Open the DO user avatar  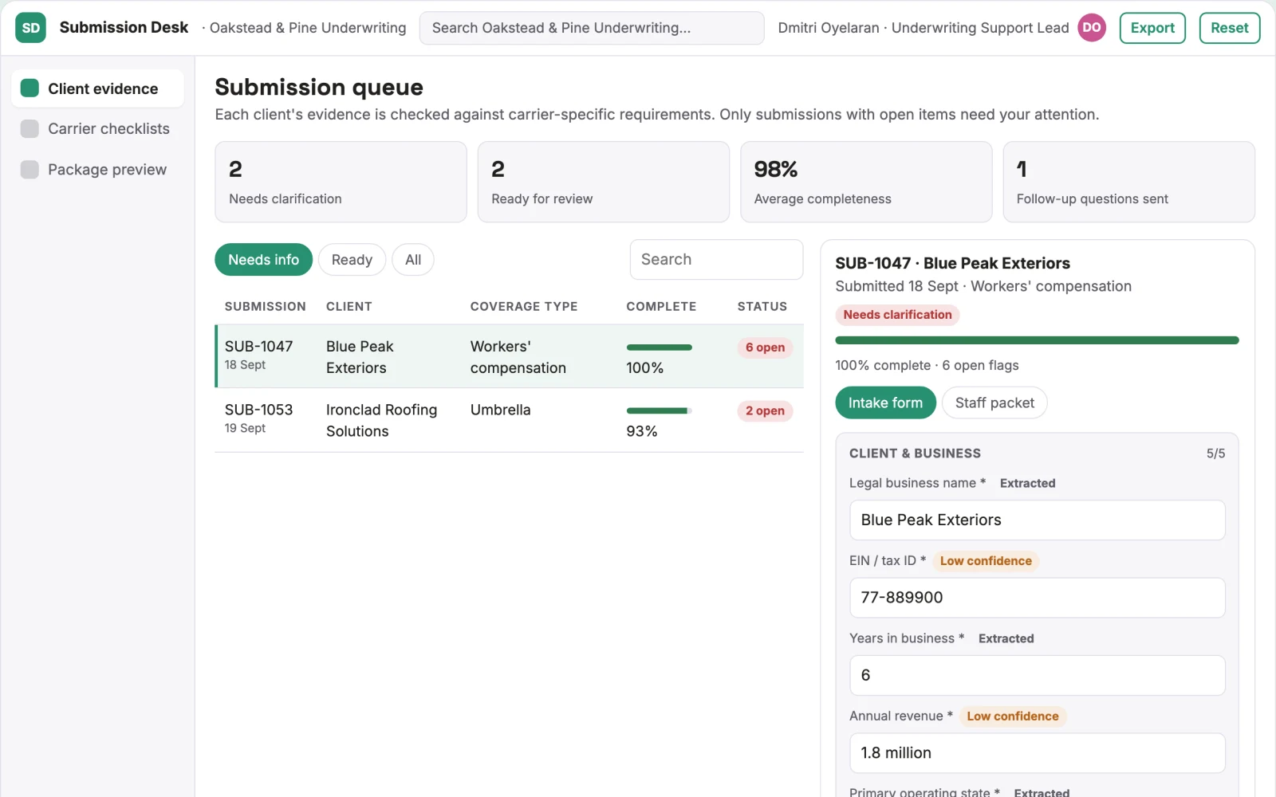point(1092,28)
